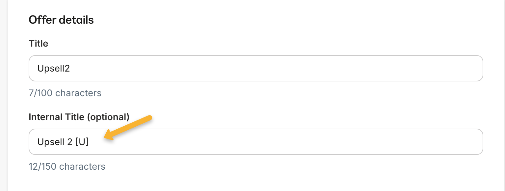Click the word "(optional)" in the label
The width and height of the screenshot is (505, 191).
(x=108, y=117)
